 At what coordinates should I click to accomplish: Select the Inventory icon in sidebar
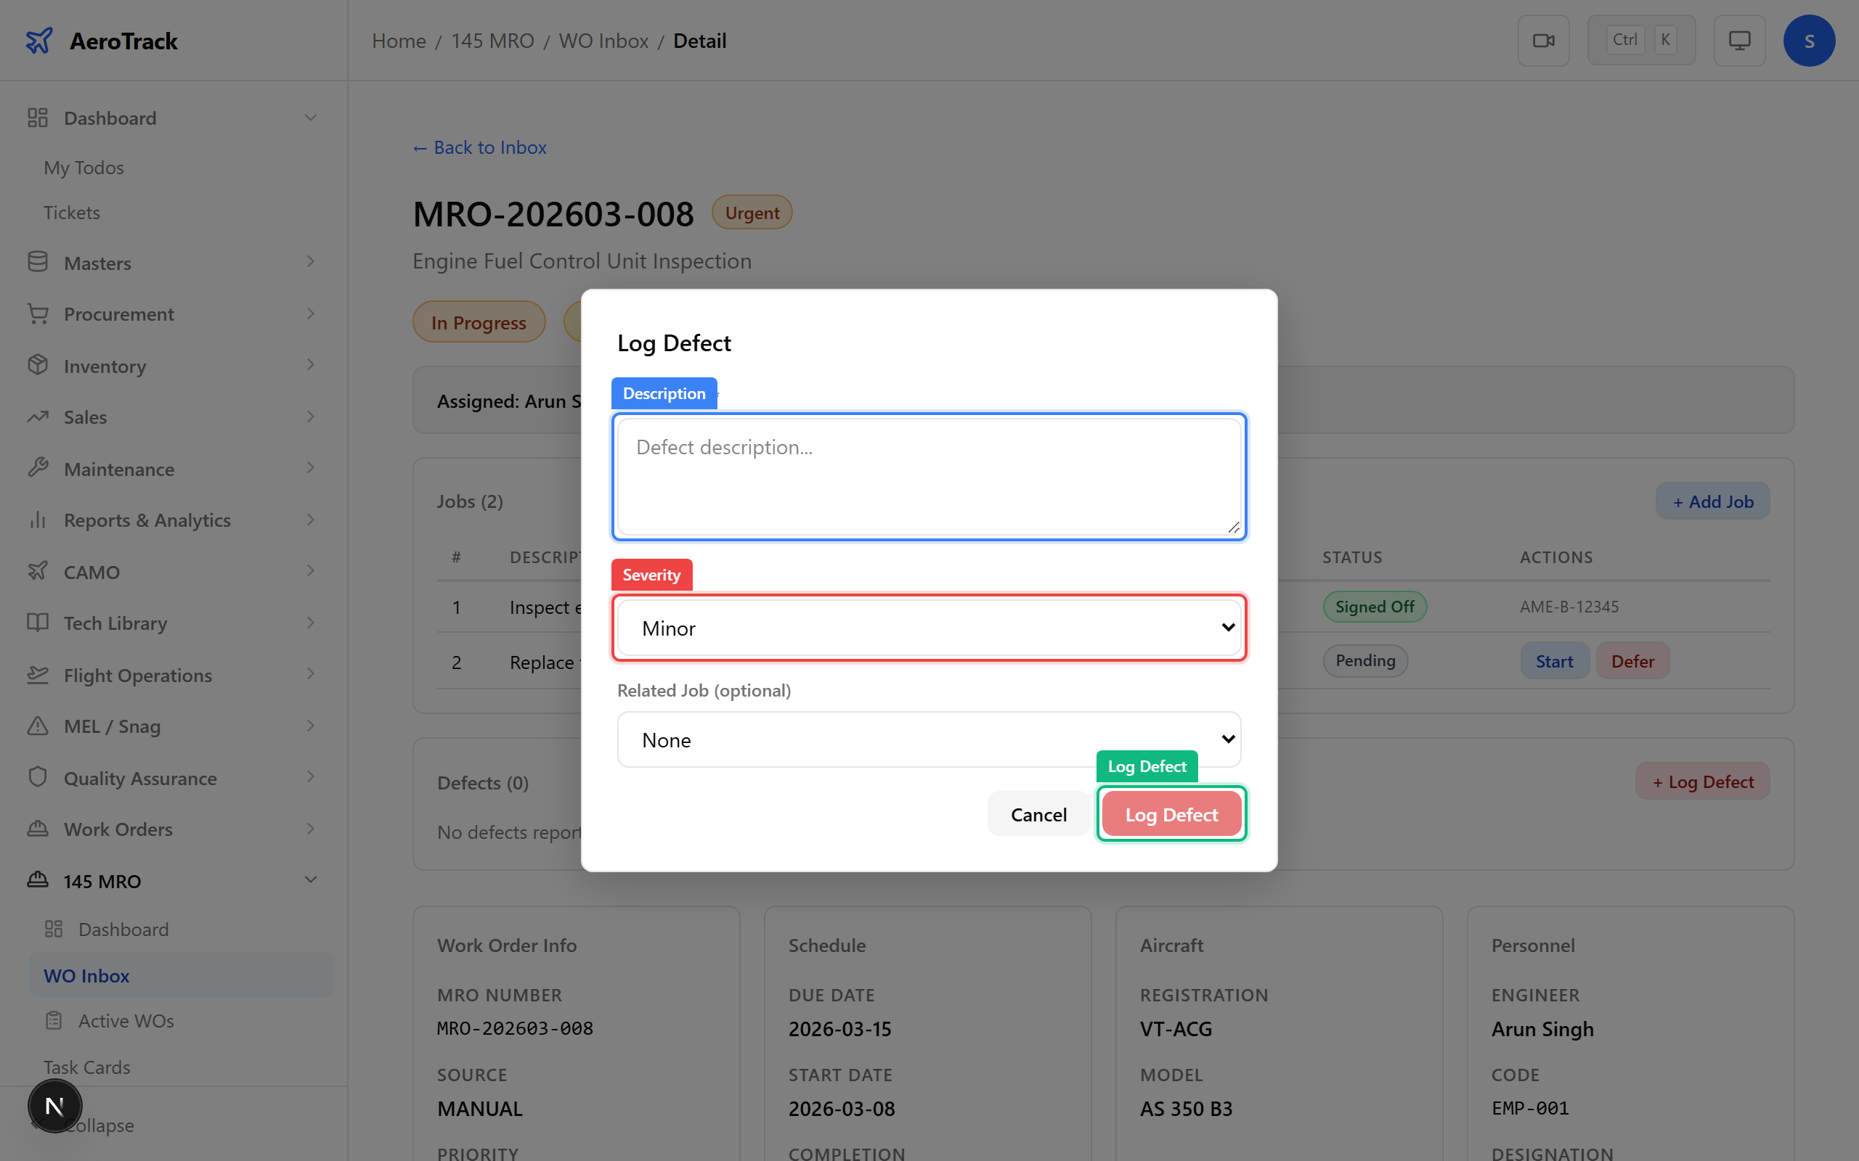tap(38, 366)
